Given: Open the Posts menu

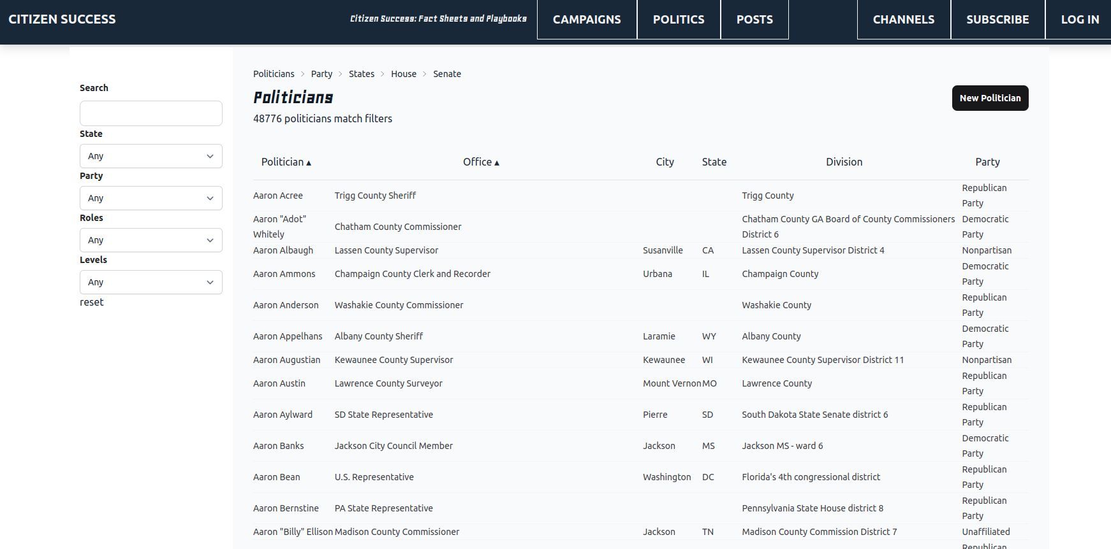Looking at the screenshot, I should (754, 20).
